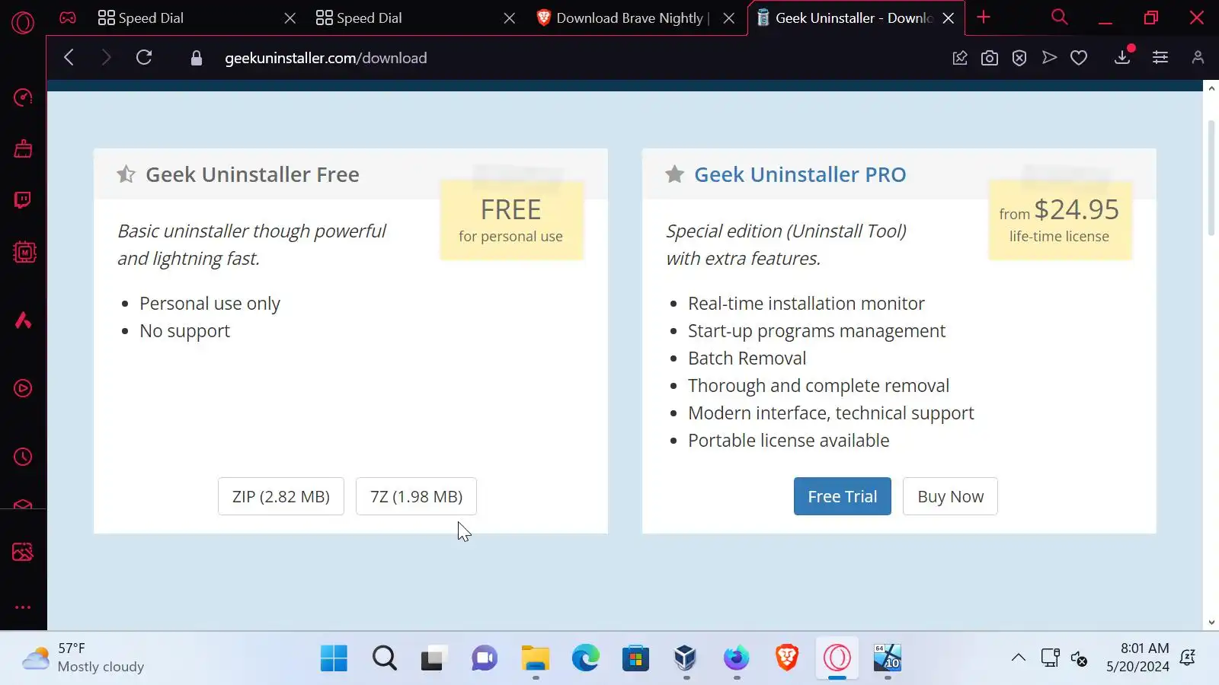Open the Windows Start menu
Image resolution: width=1219 pixels, height=685 pixels.
pyautogui.click(x=334, y=658)
